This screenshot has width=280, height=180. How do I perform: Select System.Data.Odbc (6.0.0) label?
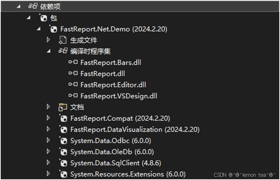pyautogui.click(x=111, y=141)
